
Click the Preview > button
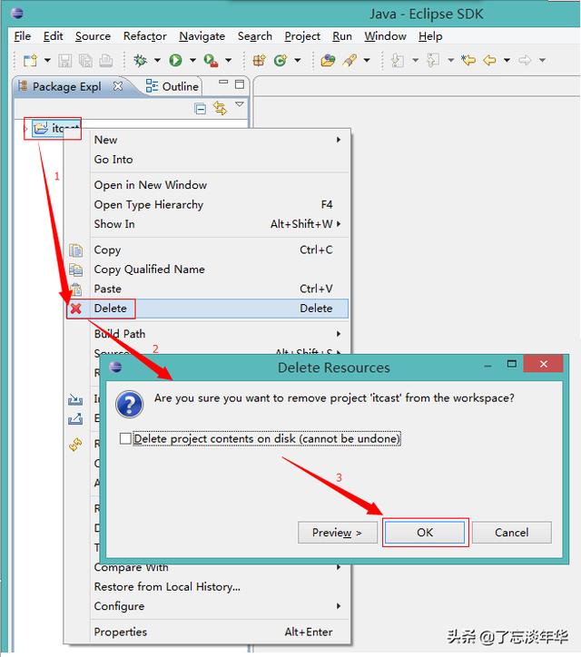pos(338,532)
